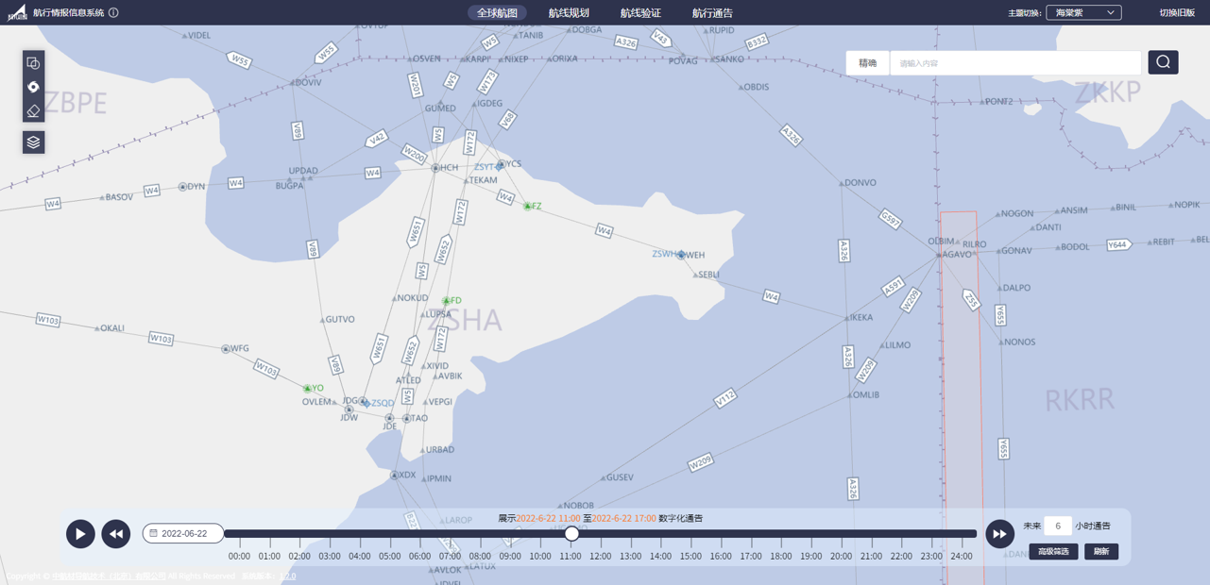Viewport: 1210px width, 585px height.
Task: Open the 主题切换 theme dropdown
Action: point(1083,13)
